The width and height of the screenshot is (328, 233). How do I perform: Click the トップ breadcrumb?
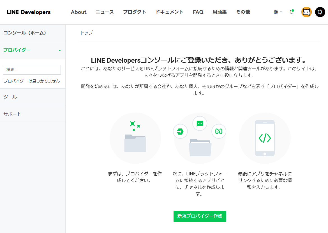click(87, 33)
